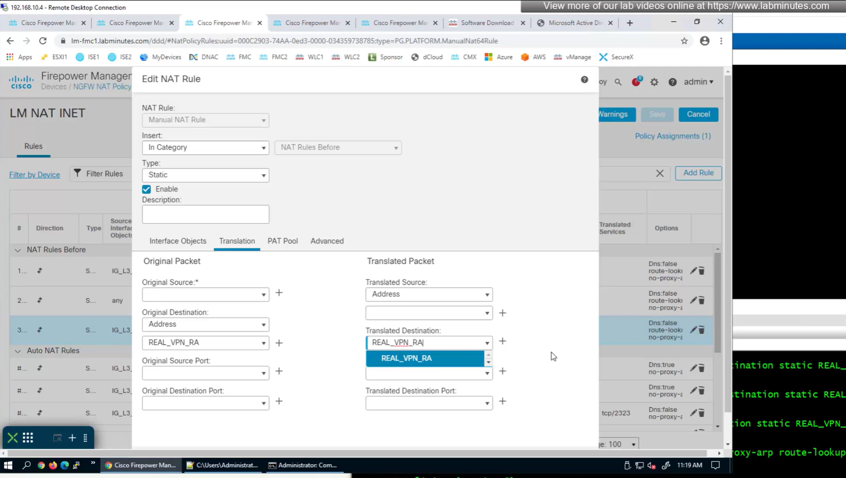Image resolution: width=846 pixels, height=478 pixels.
Task: Collapse the NAT Rules Before section
Action: [18, 250]
